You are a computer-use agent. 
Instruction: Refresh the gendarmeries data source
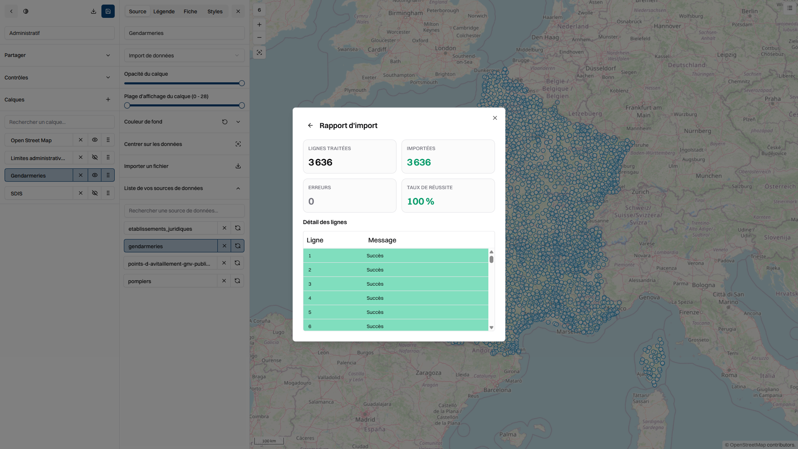click(238, 246)
